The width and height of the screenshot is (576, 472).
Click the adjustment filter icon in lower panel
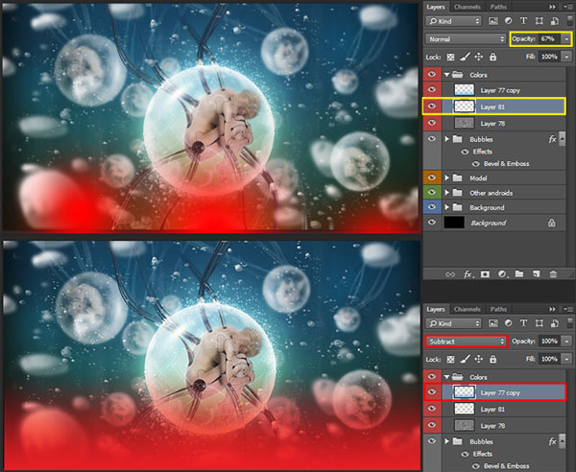point(509,323)
